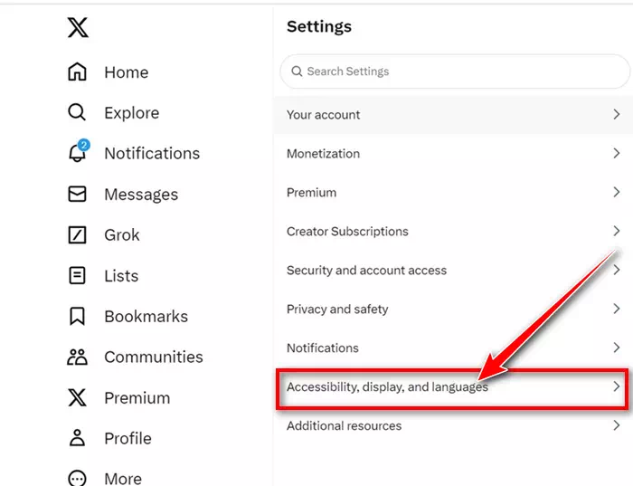This screenshot has width=633, height=486.
Task: Open the Messages envelope icon
Action: [77, 194]
